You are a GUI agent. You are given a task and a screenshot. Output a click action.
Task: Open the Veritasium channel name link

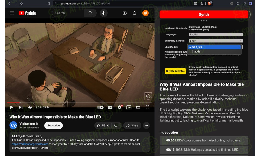click(27, 124)
